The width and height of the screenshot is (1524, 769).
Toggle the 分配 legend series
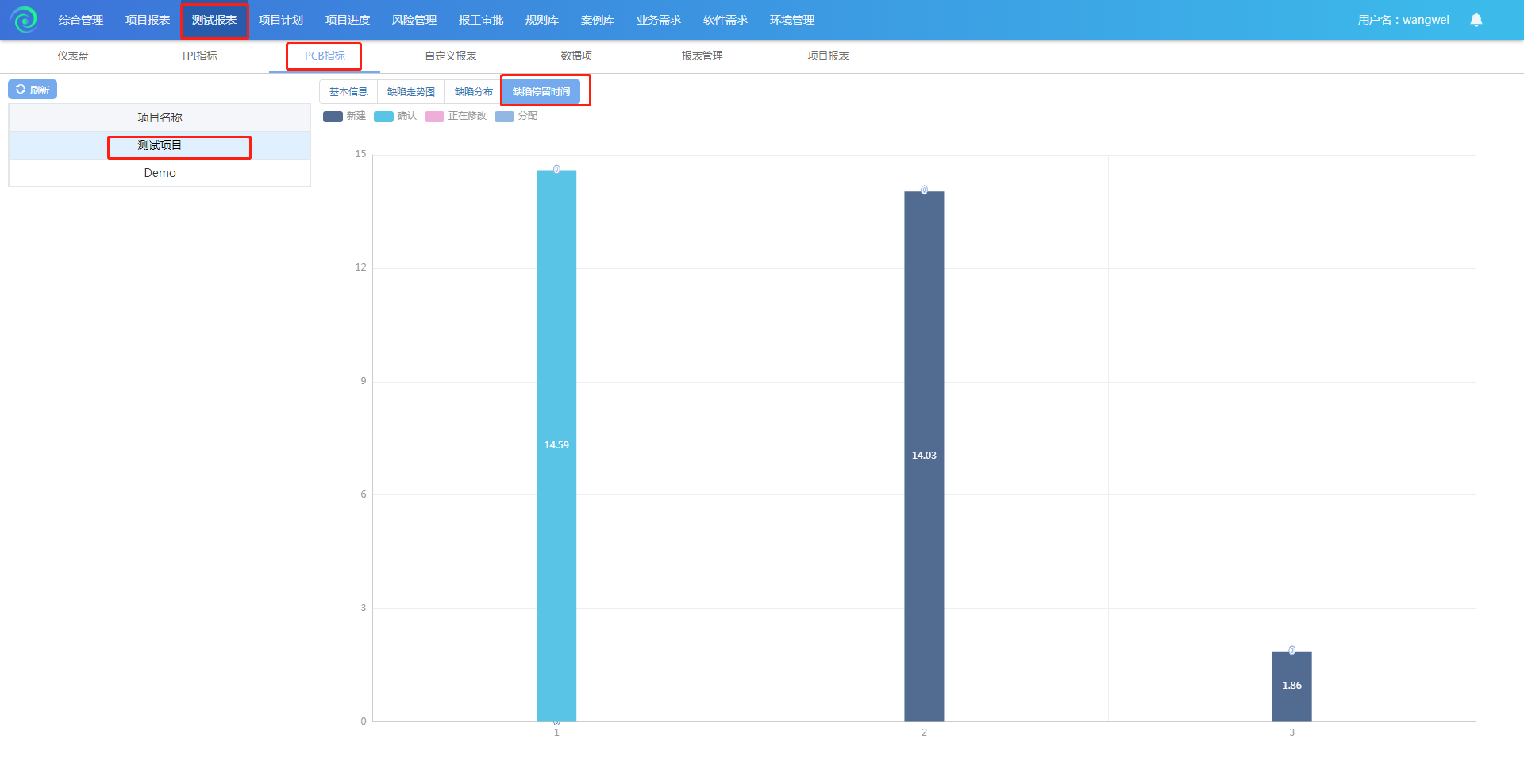click(515, 116)
